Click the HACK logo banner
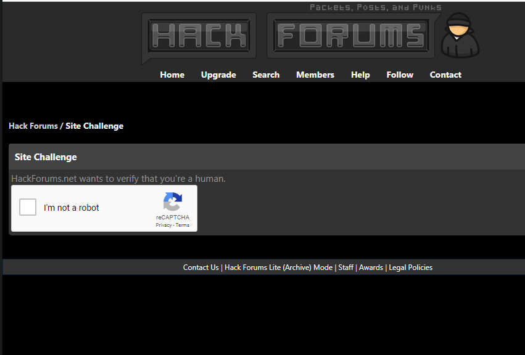 click(198, 35)
